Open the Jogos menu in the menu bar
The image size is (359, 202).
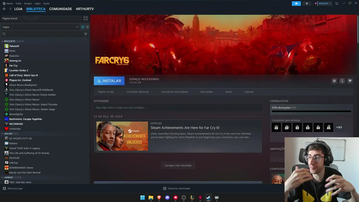coord(38,3)
